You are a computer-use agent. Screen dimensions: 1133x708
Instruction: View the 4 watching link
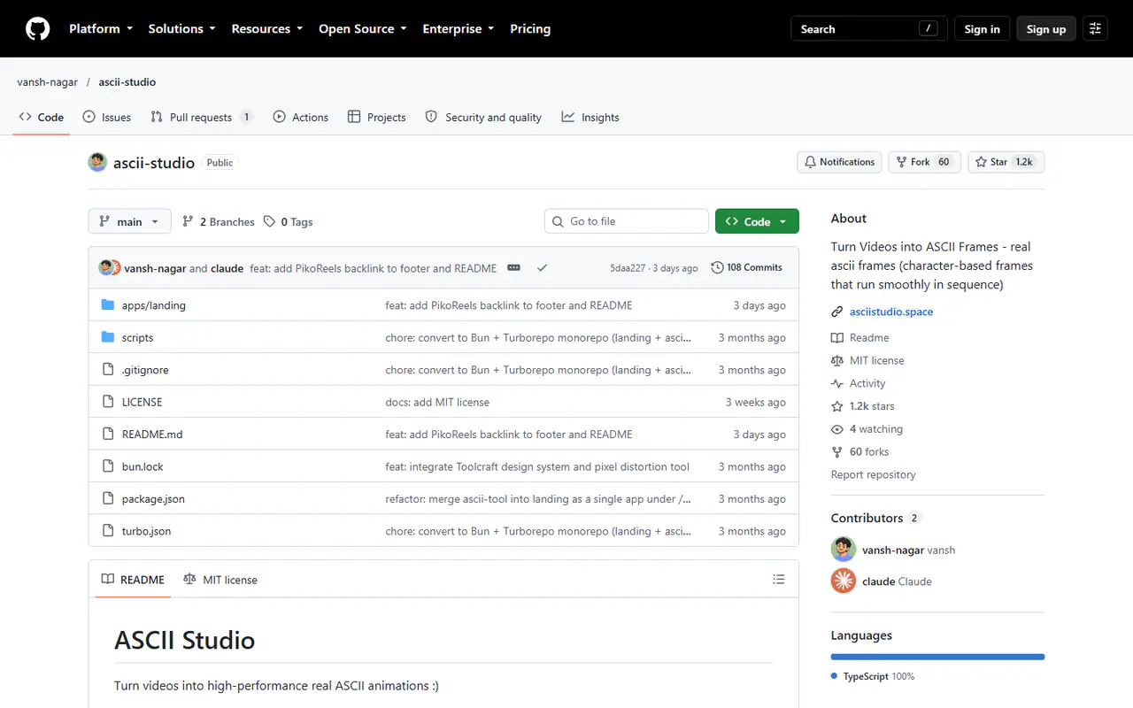click(x=867, y=429)
